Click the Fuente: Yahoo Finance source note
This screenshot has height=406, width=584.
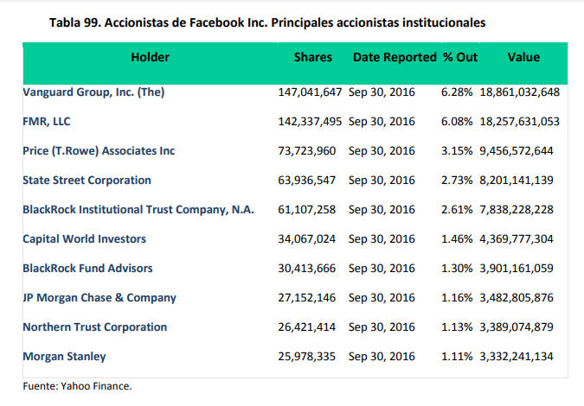77,386
